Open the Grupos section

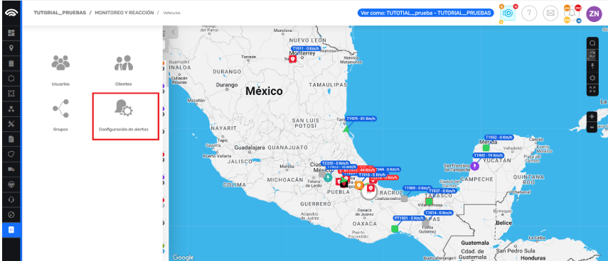[x=60, y=115]
